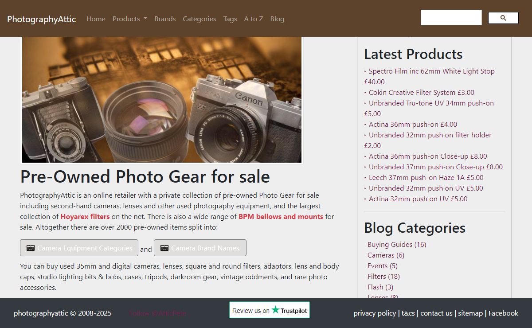Image resolution: width=532 pixels, height=328 pixels.
Task: Open the Blog nav item
Action: click(x=277, y=19)
